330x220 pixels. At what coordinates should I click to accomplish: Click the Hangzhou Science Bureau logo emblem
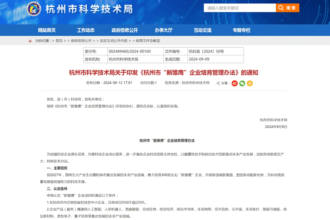(34, 9)
